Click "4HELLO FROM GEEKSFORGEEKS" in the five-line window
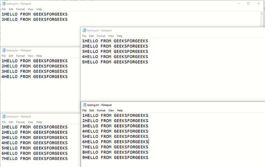 click(x=115, y=57)
